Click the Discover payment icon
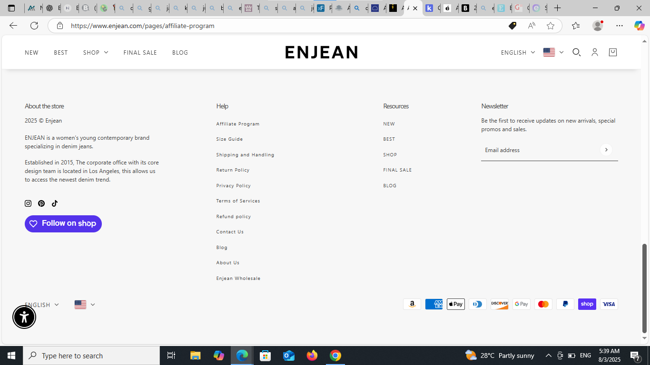This screenshot has height=365, width=650. click(x=500, y=304)
